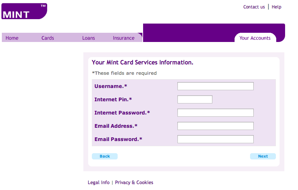Click the Next button

[263, 156]
